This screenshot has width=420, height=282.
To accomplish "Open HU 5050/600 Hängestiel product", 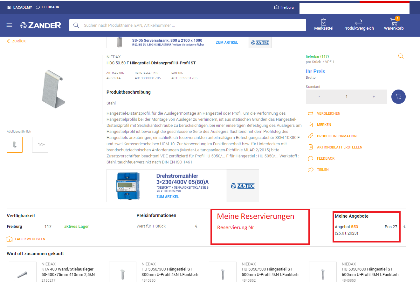I will [x=370, y=272].
